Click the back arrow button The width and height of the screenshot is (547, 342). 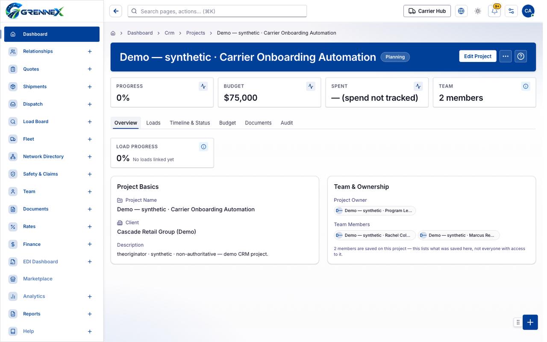(x=115, y=11)
